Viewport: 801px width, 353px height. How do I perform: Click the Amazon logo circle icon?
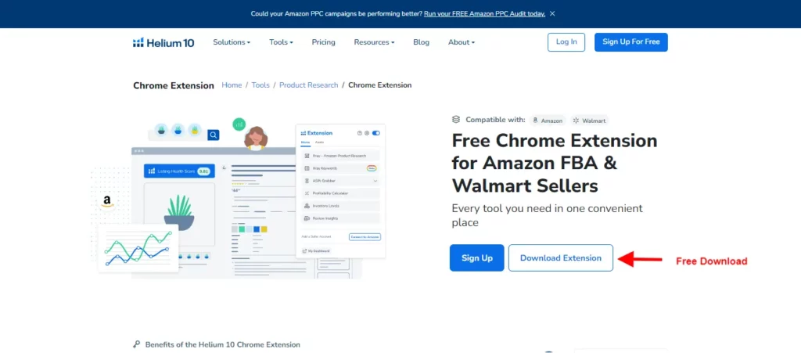click(x=106, y=201)
